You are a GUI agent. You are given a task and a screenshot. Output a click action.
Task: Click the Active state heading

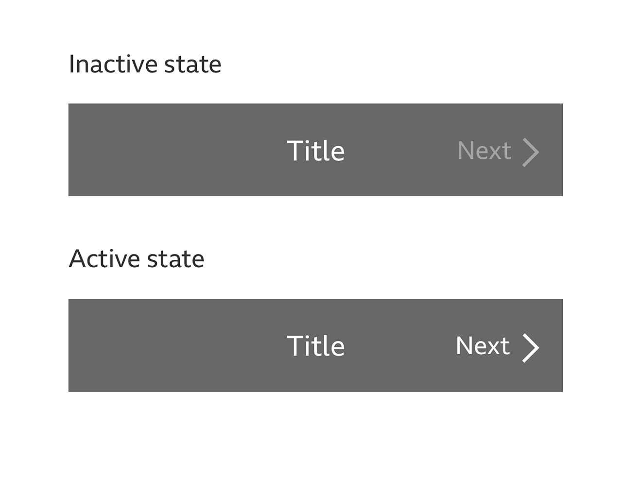pos(137,259)
